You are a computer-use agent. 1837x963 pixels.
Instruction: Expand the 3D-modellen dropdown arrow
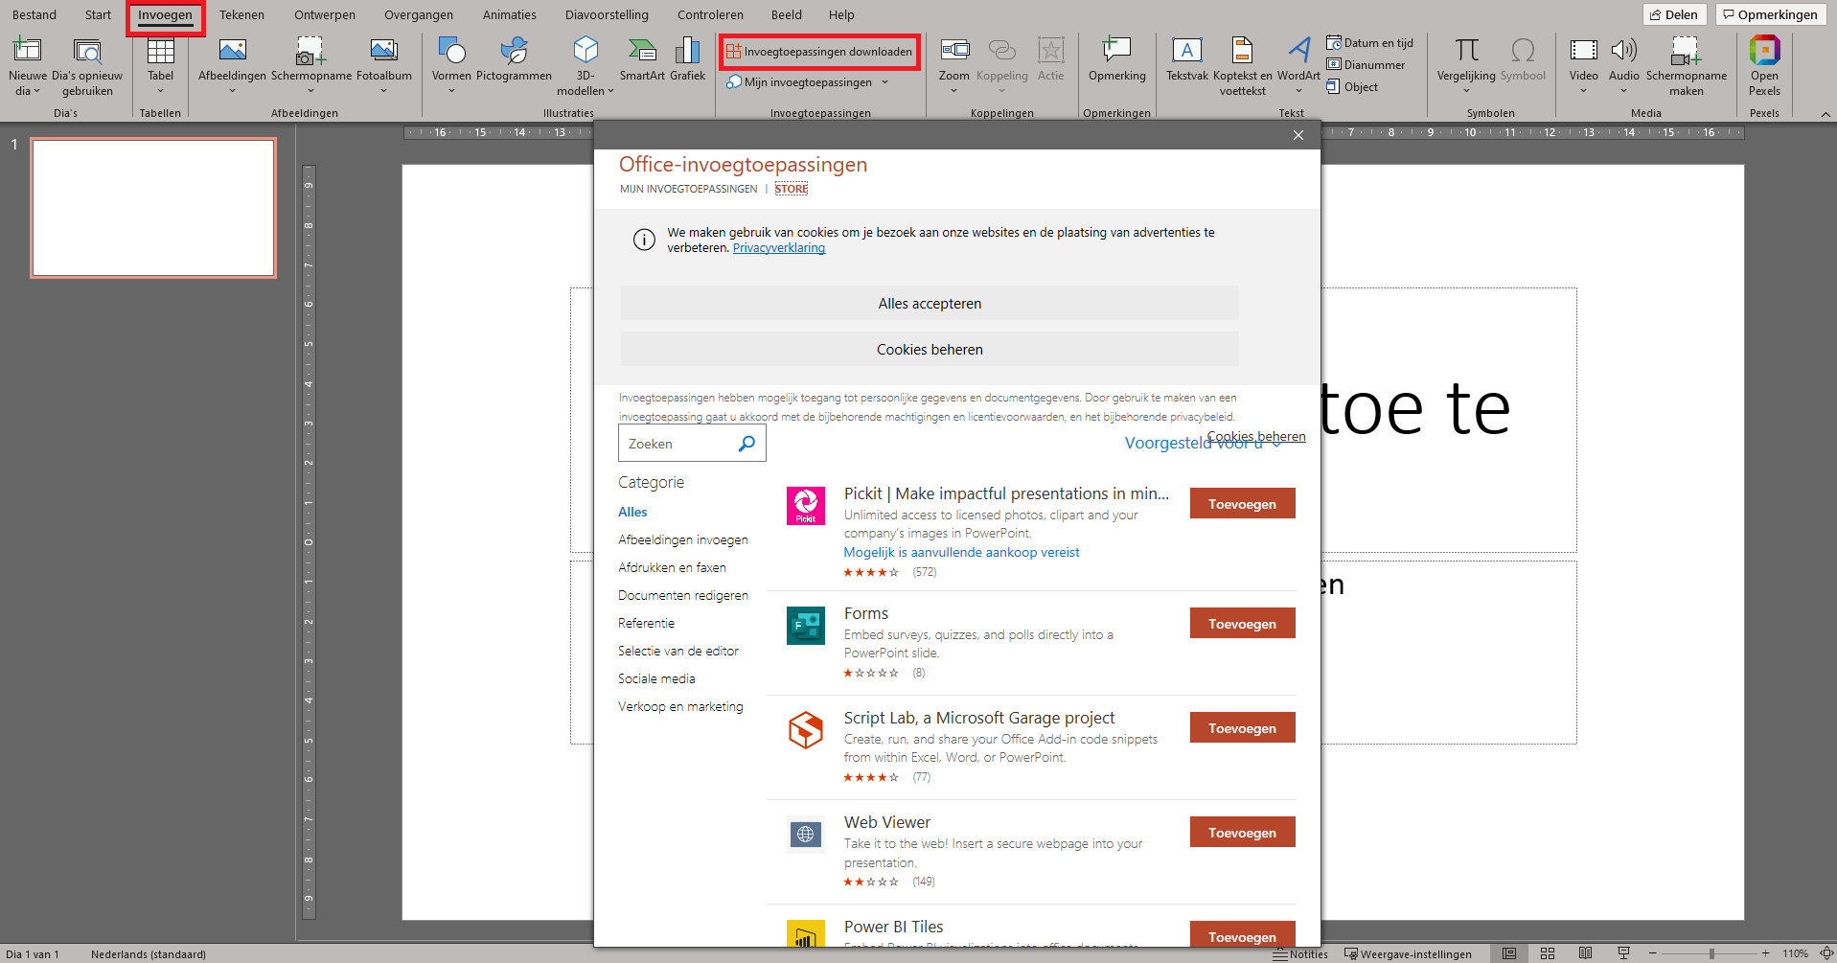coord(610,91)
